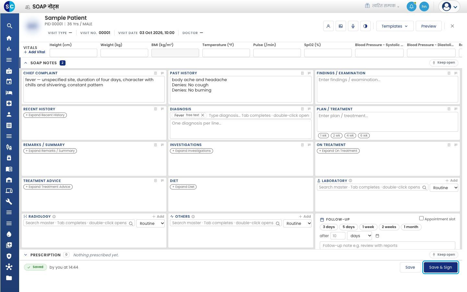Image resolution: width=467 pixels, height=292 pixels.
Task: Click the Laboratory search magnifier icon
Action: [424, 188]
